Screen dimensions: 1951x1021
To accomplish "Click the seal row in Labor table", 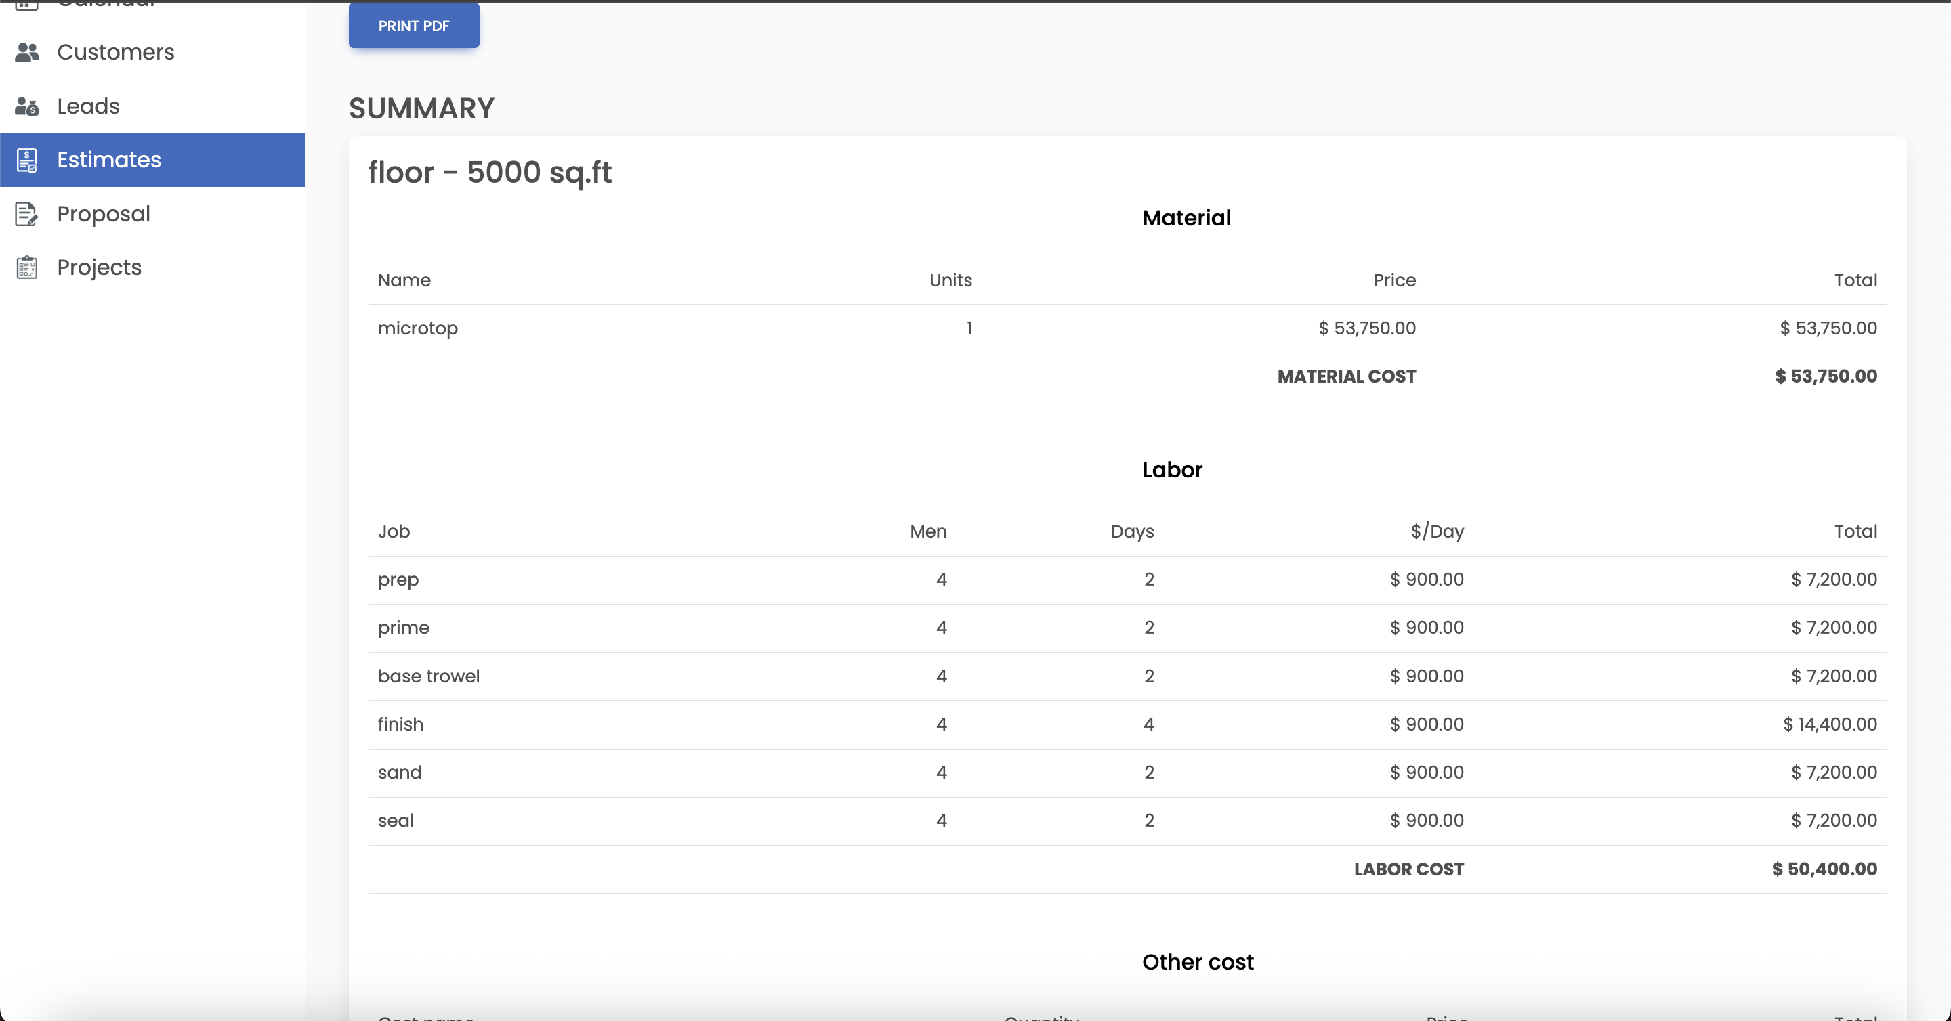I will [396, 820].
